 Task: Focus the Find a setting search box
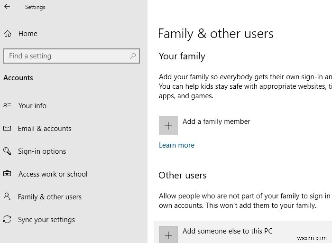(72, 56)
